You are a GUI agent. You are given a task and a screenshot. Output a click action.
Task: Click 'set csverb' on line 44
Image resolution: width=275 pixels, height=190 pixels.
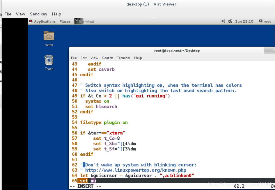point(101,69)
